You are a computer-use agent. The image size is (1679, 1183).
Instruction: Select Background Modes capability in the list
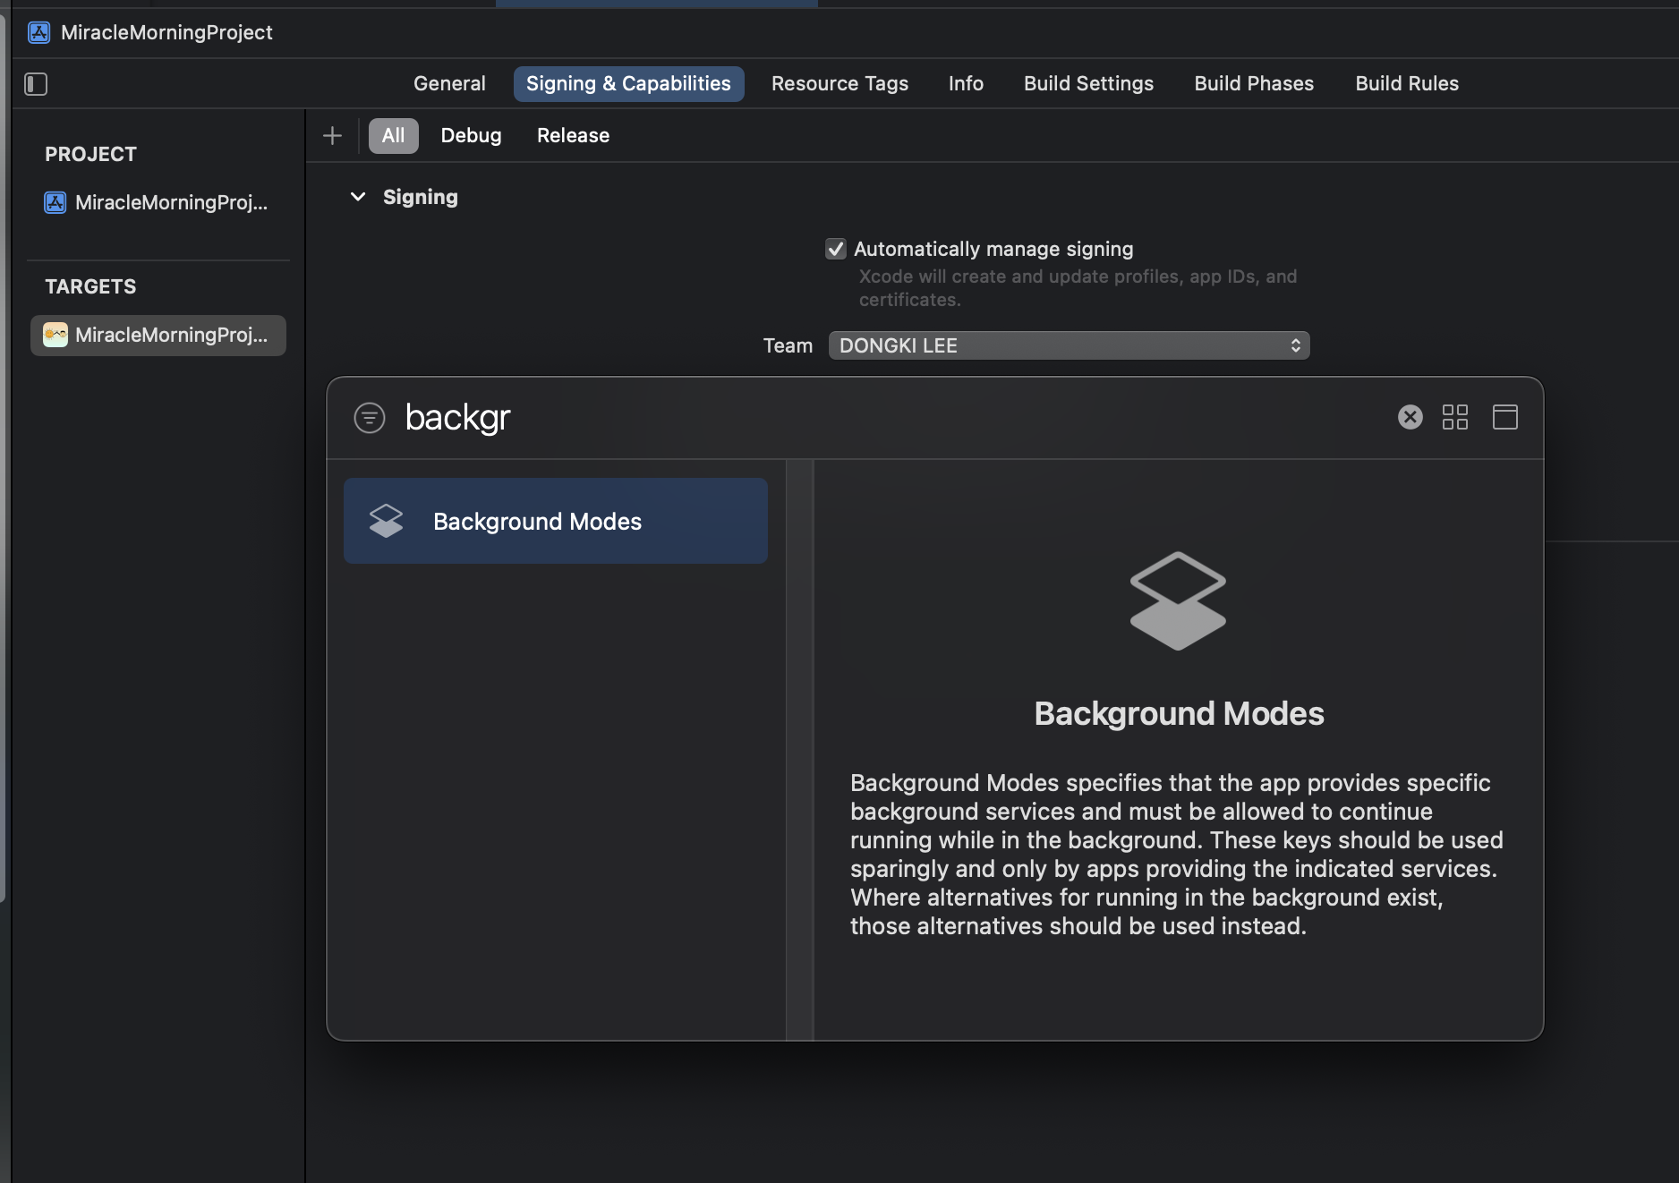[x=555, y=521]
